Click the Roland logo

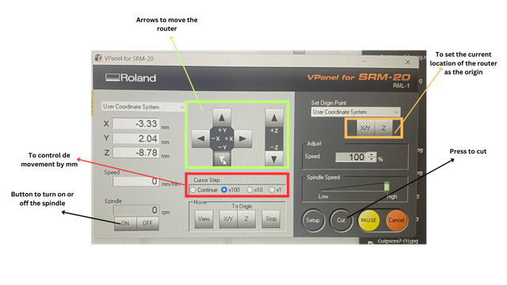pyautogui.click(x=131, y=78)
